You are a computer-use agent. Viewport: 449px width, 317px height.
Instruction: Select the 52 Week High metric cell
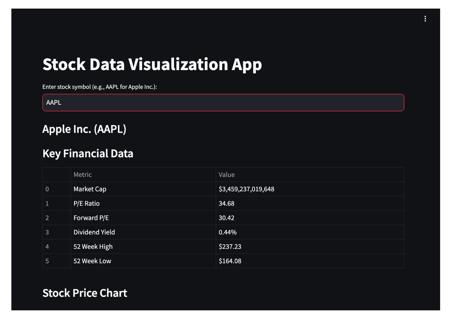pyautogui.click(x=93, y=247)
